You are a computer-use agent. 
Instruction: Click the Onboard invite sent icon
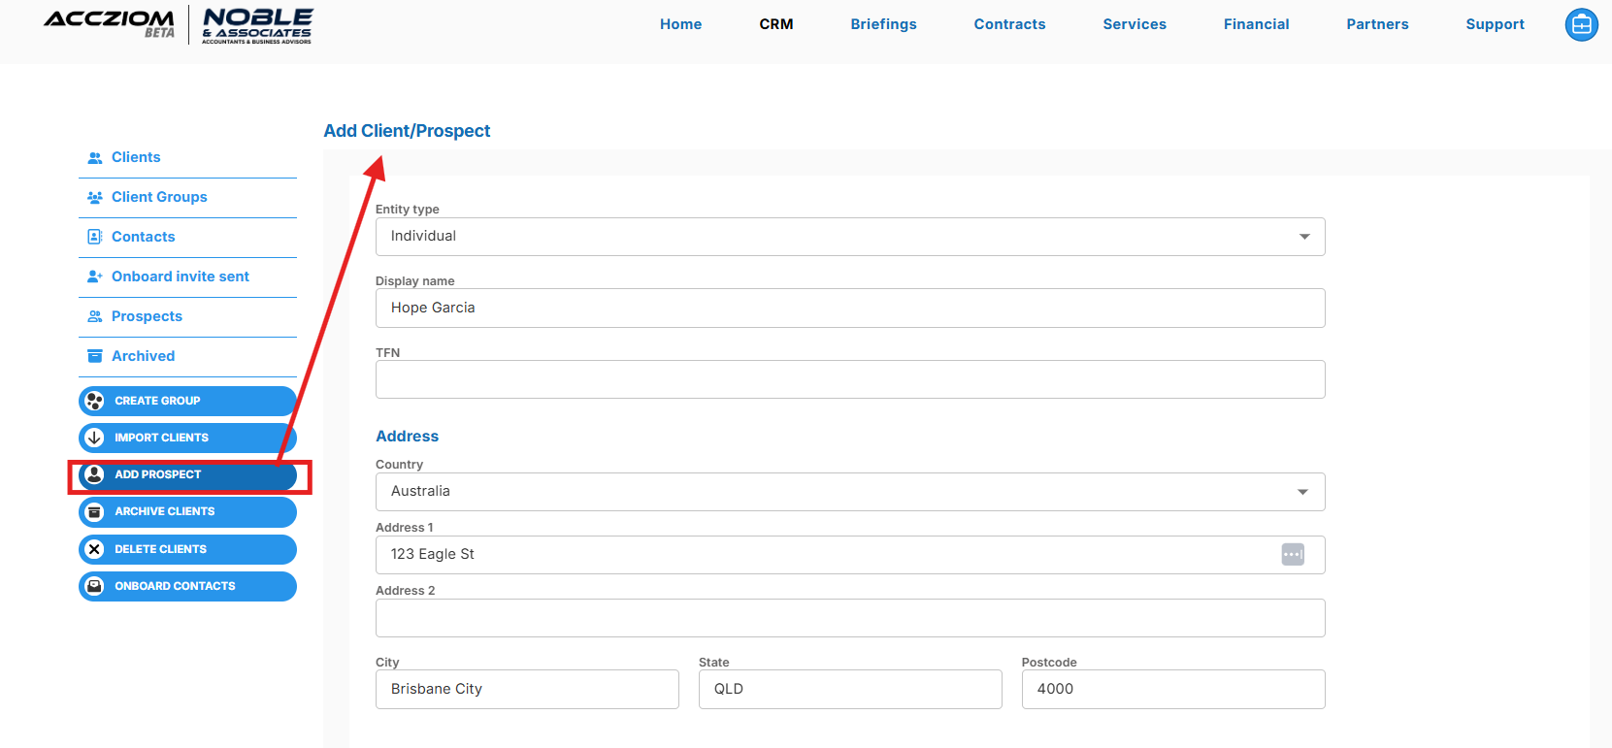click(95, 276)
